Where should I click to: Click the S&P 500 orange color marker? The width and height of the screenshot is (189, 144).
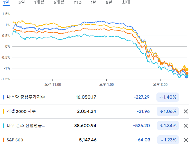(4, 140)
